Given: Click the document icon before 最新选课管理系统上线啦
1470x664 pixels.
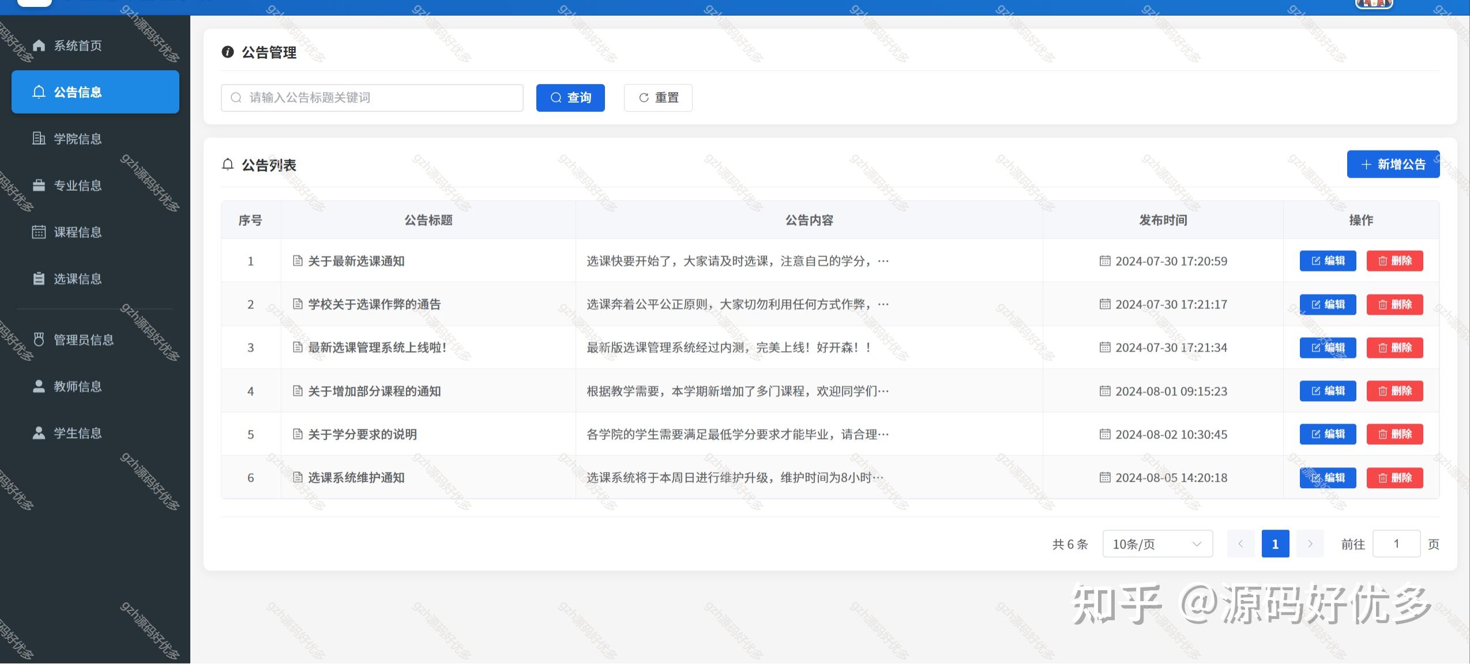Looking at the screenshot, I should point(298,347).
